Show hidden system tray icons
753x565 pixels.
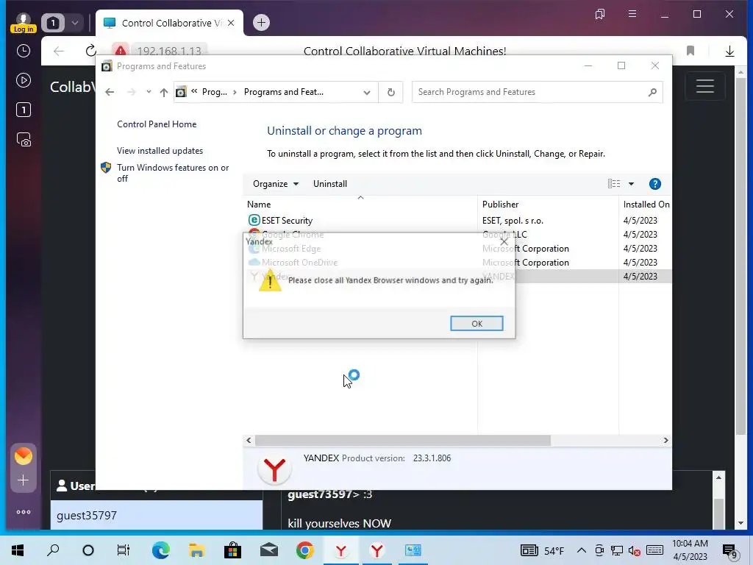(x=581, y=550)
